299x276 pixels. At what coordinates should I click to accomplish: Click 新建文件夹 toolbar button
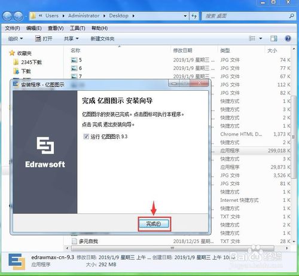coord(102,39)
